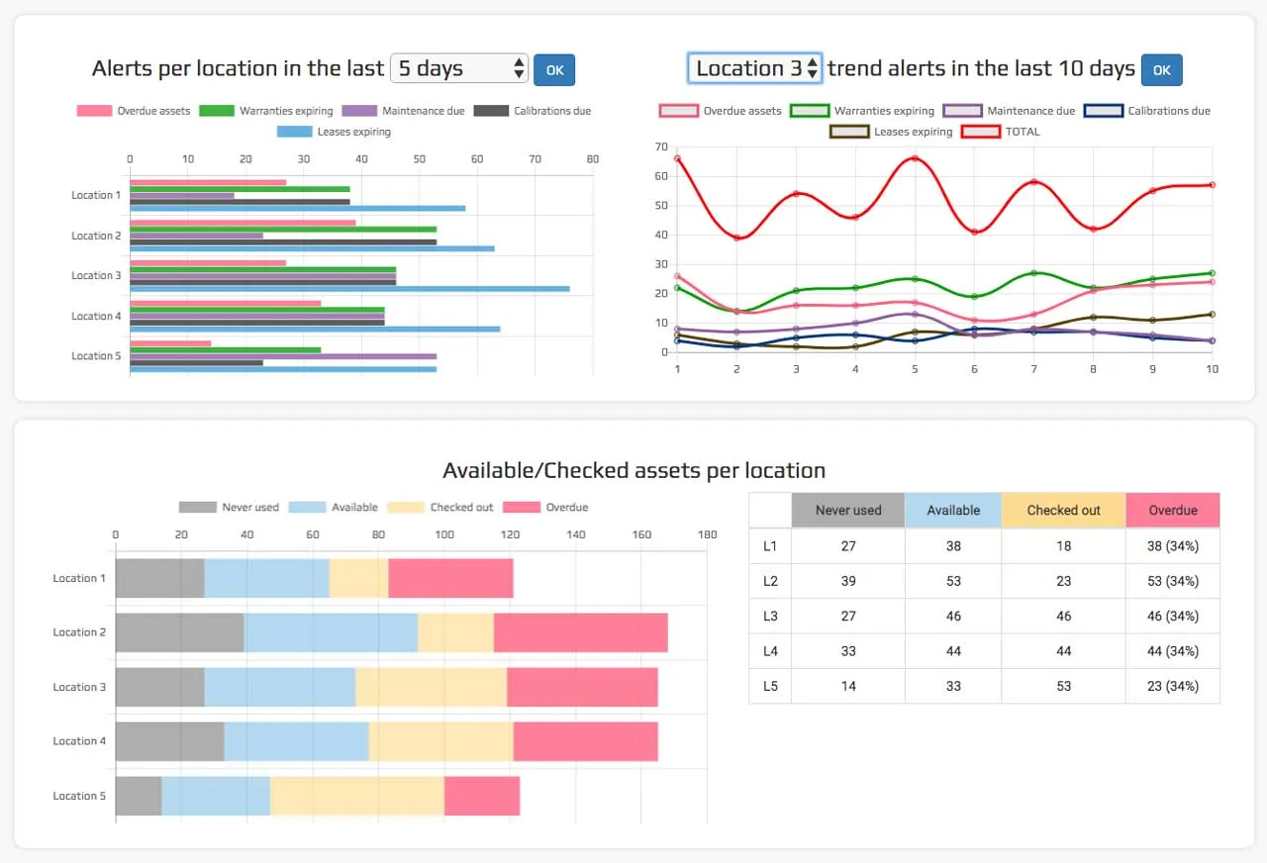Click L5 Available cell showing 33
1267x863 pixels.
pos(953,686)
